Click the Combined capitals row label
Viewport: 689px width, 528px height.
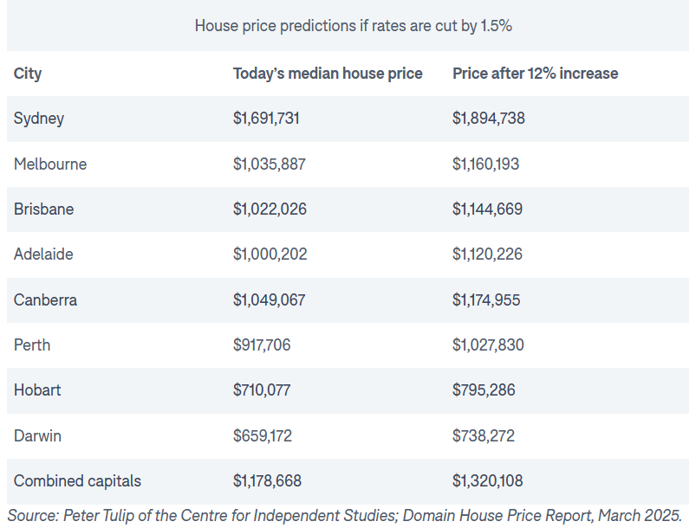pos(77,481)
